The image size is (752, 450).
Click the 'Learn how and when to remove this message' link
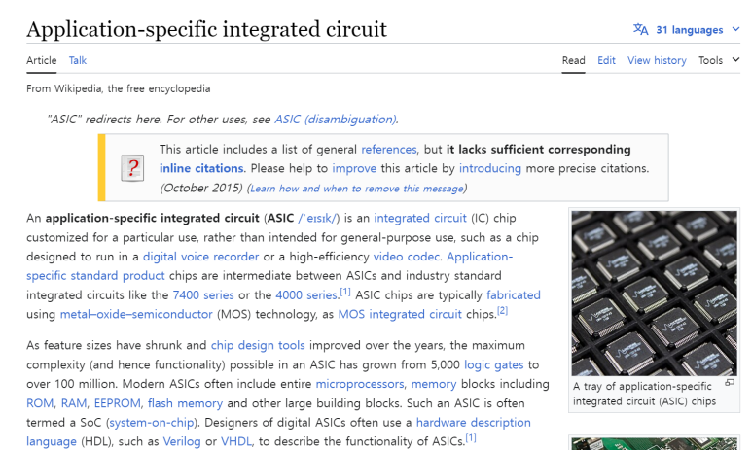(x=357, y=189)
